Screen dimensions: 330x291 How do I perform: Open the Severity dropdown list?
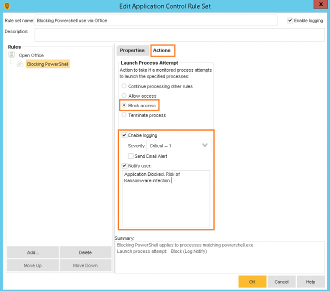179,146
